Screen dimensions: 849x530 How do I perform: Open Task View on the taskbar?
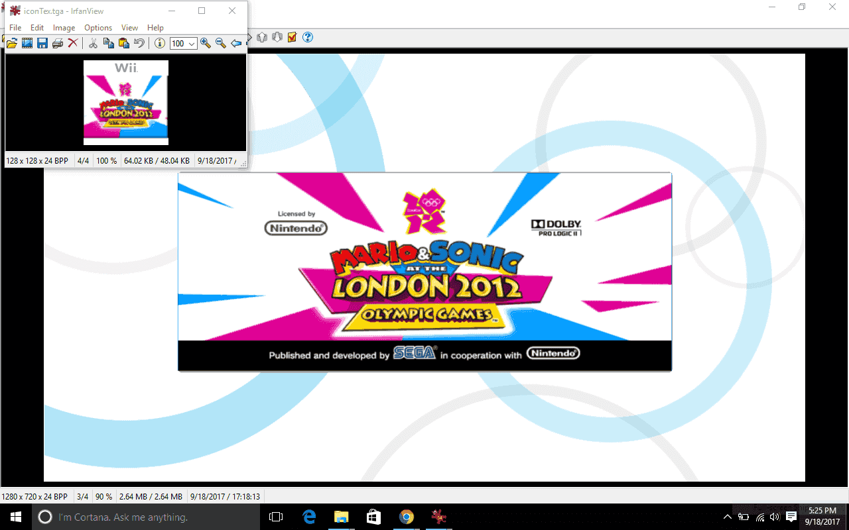[x=276, y=517]
